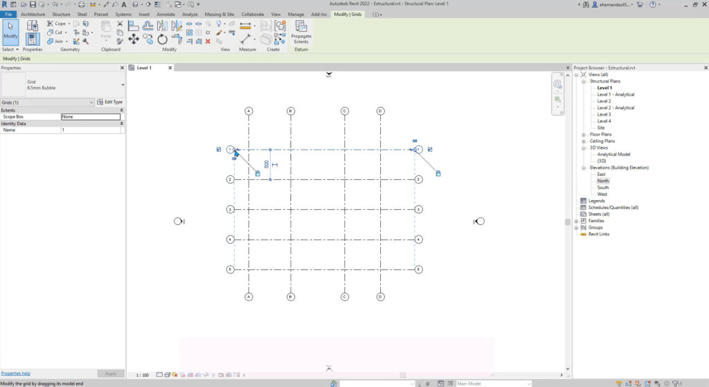The height and width of the screenshot is (387, 709).
Task: Click the red Delete icon
Action: point(208,41)
